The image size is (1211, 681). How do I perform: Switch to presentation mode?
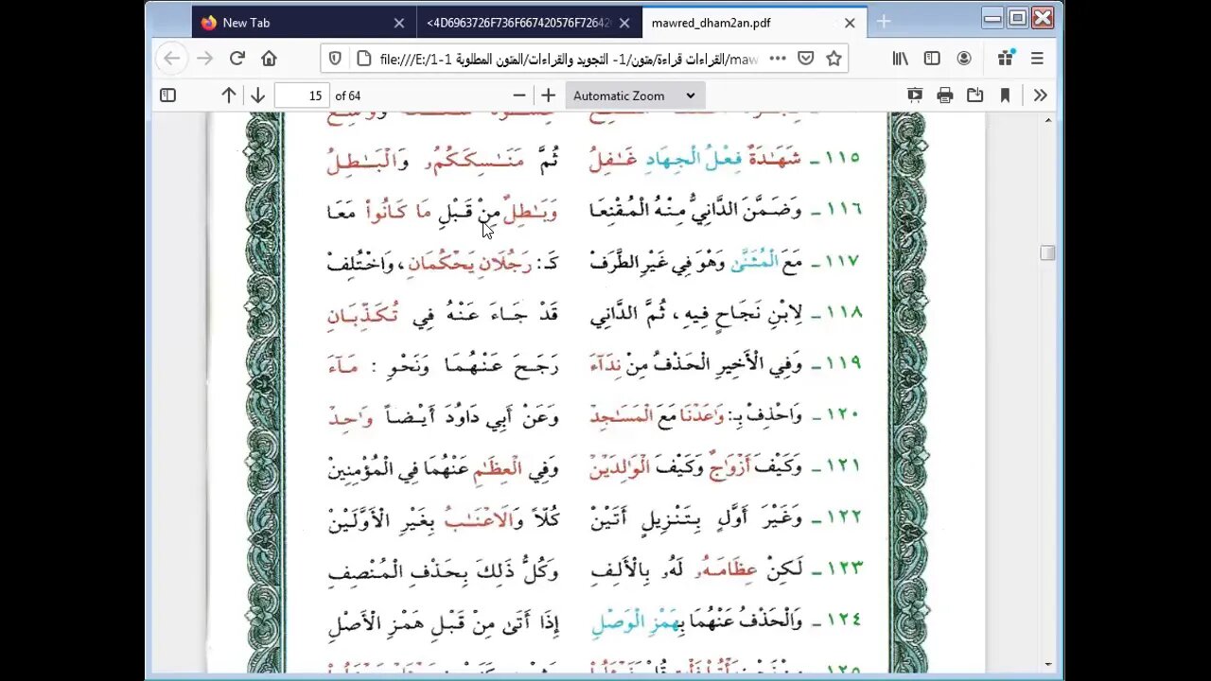pyautogui.click(x=915, y=96)
